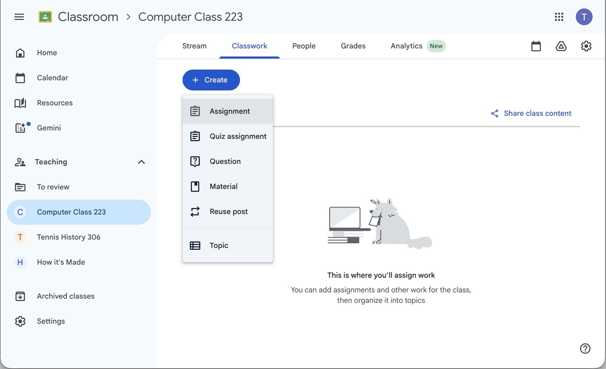Open the main hamburger menu

19,17
